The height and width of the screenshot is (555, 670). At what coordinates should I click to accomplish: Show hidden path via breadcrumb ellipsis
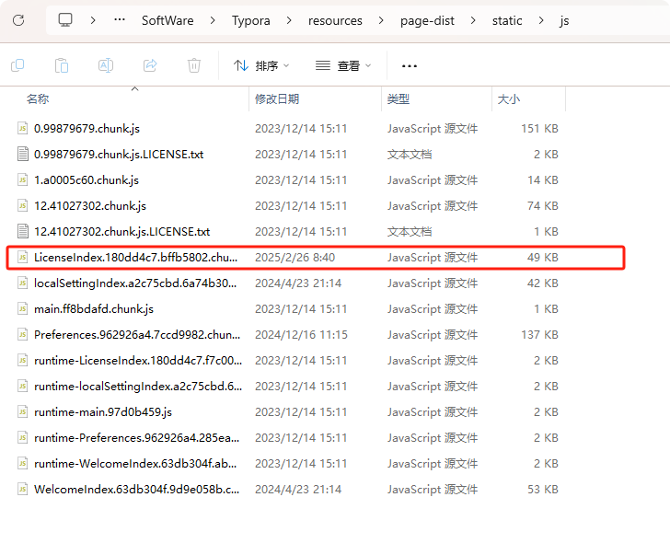tap(119, 20)
